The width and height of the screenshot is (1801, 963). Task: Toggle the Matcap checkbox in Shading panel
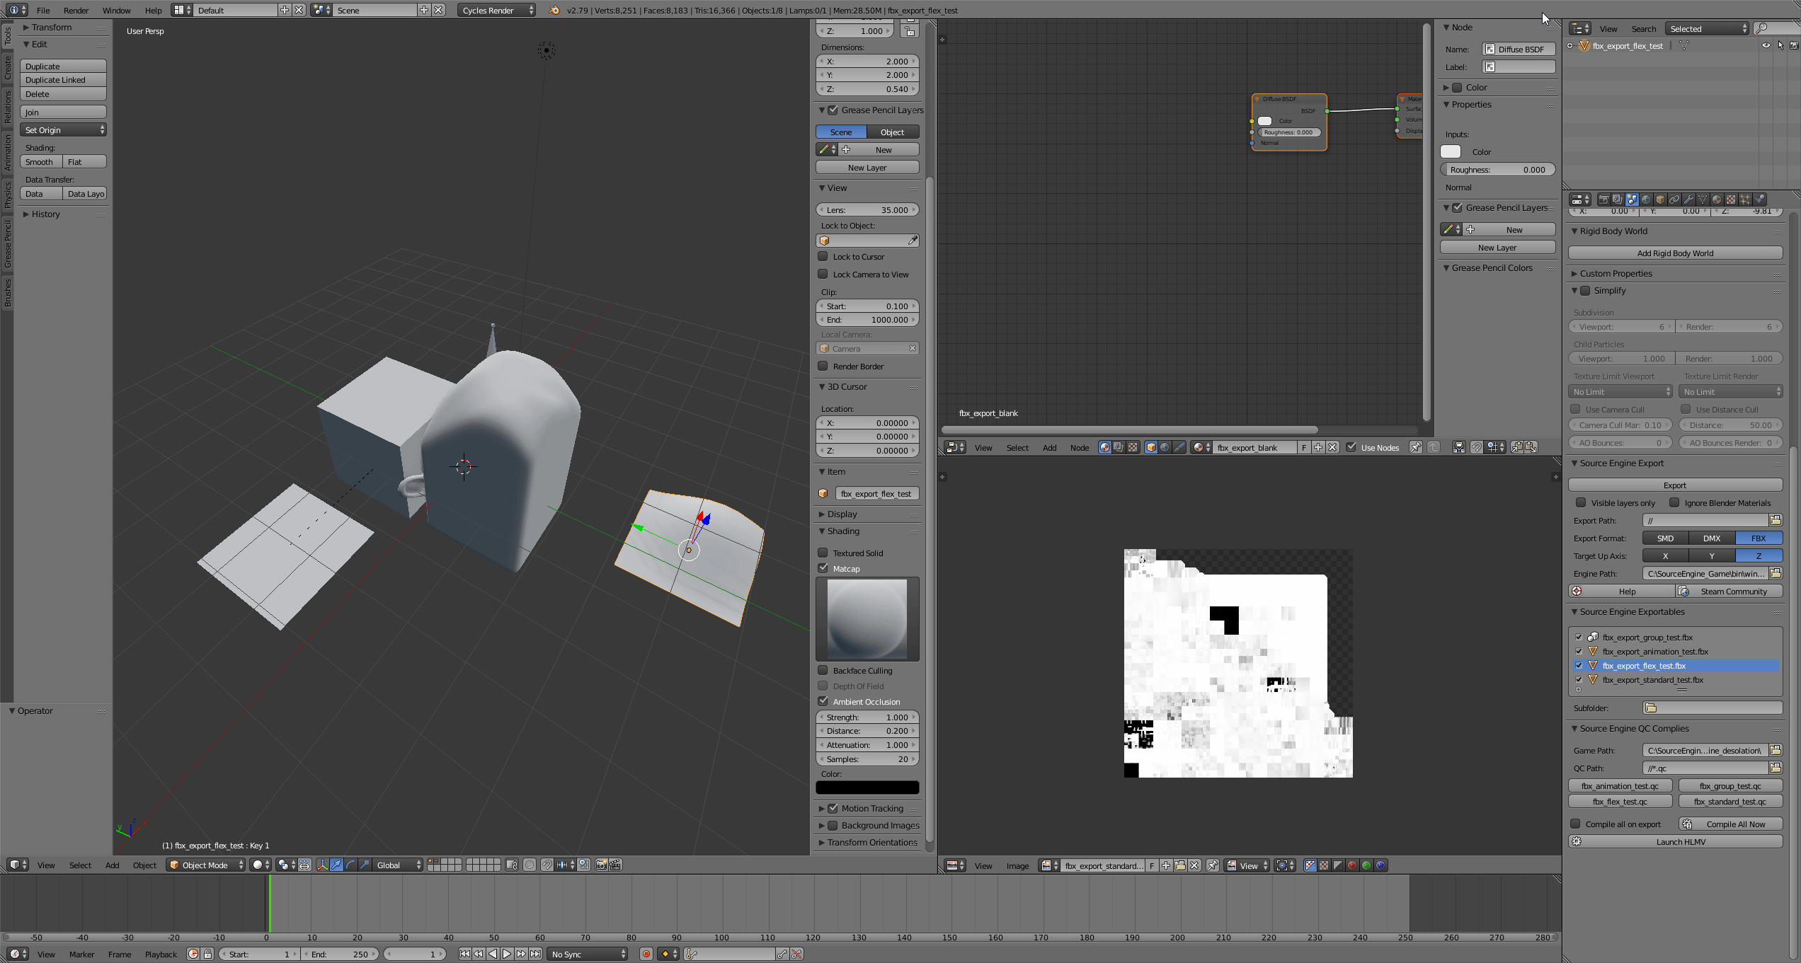coord(823,568)
